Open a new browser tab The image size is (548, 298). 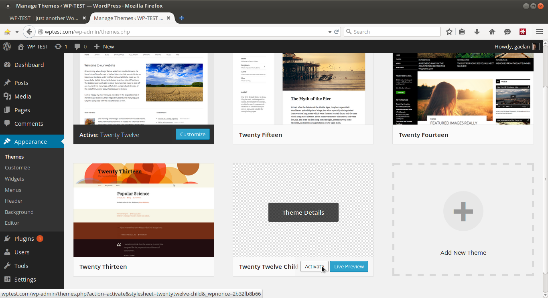tap(182, 18)
